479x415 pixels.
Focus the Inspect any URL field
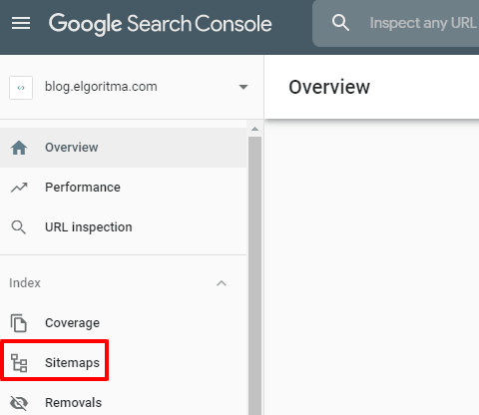[422, 23]
